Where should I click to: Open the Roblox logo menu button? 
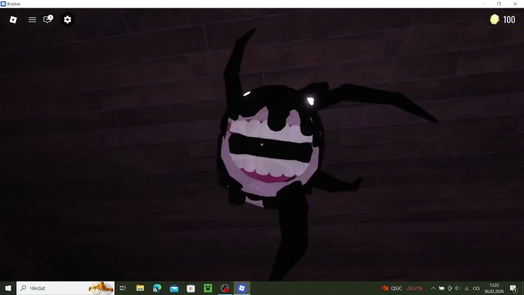13,20
